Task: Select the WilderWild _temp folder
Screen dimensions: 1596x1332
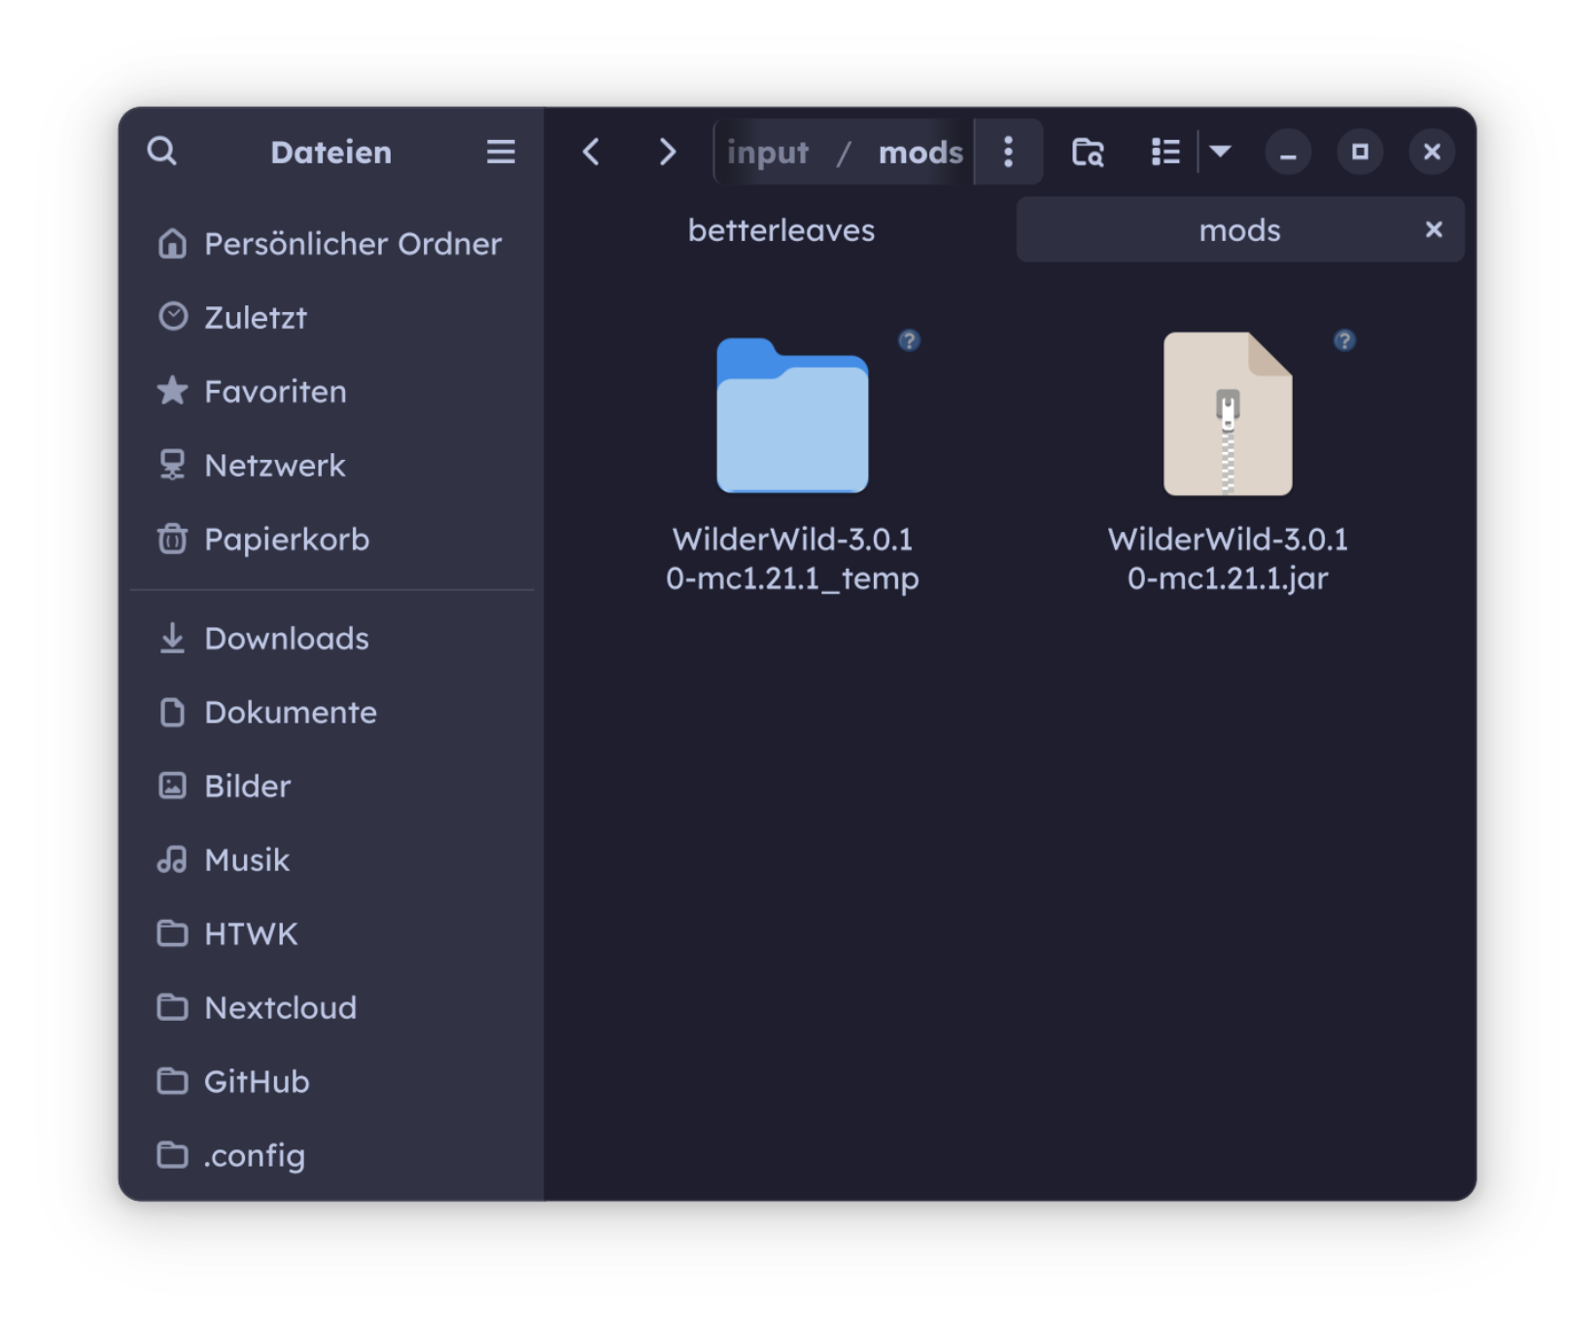Action: pos(792,416)
